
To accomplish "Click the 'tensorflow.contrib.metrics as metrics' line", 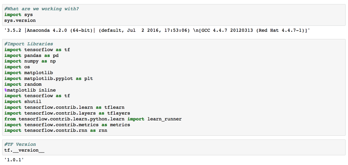I will click(x=67, y=125).
